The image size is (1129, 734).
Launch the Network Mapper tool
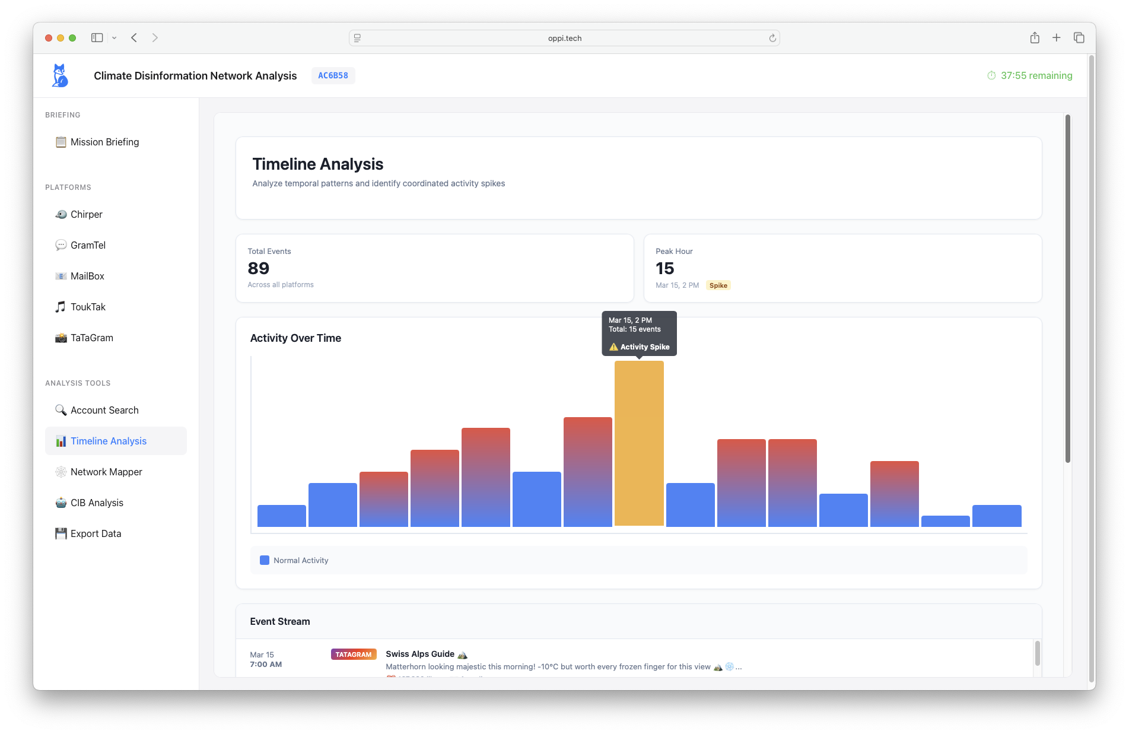pos(106,472)
